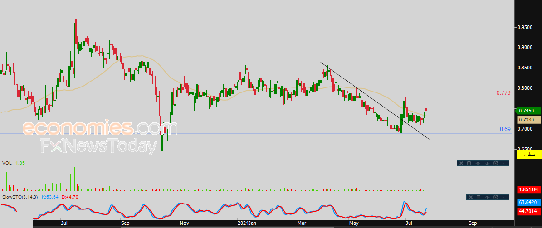Select the 0.7450 current price tag
Screen dimensions: 542x228
[528, 111]
